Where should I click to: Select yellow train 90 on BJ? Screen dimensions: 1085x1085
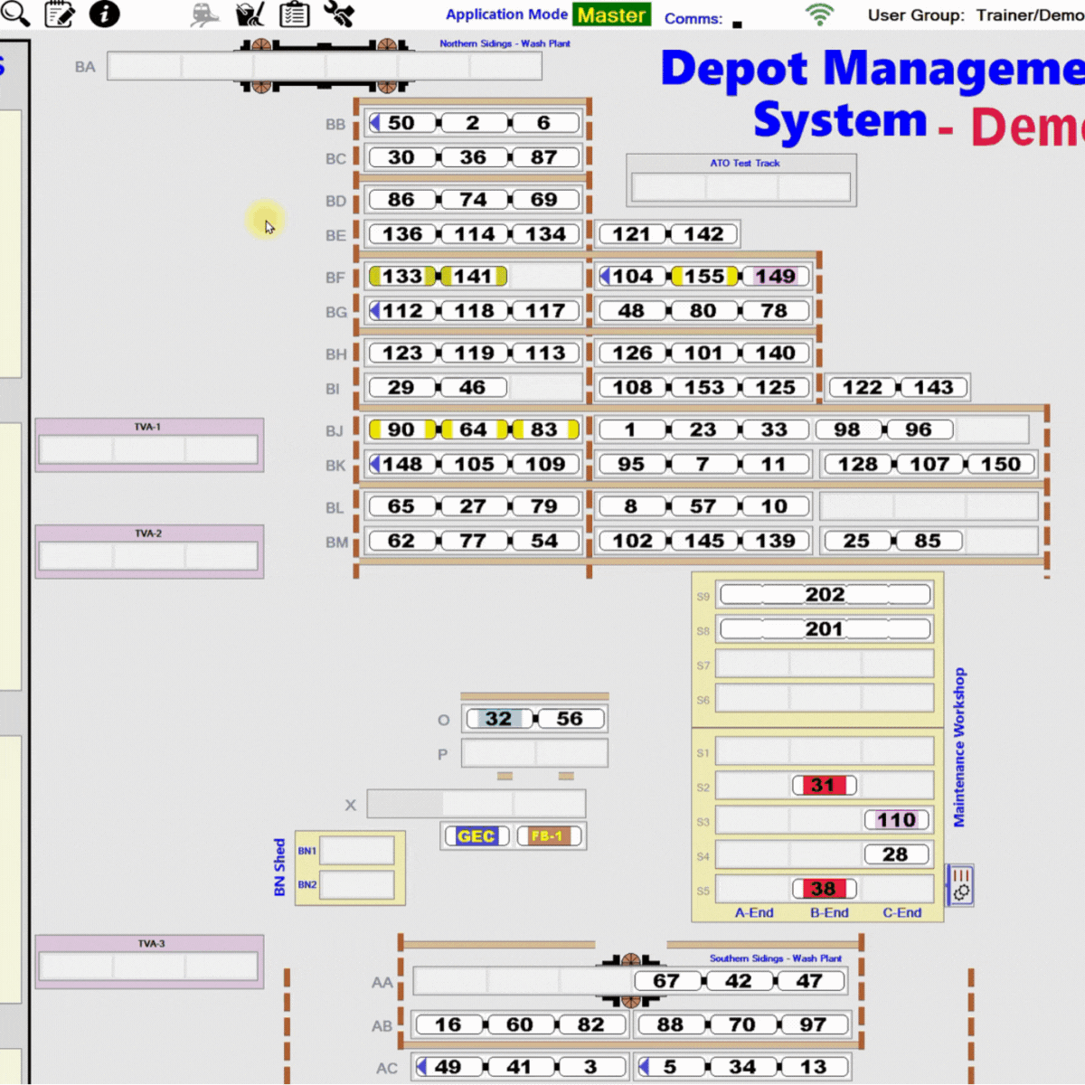(x=401, y=430)
